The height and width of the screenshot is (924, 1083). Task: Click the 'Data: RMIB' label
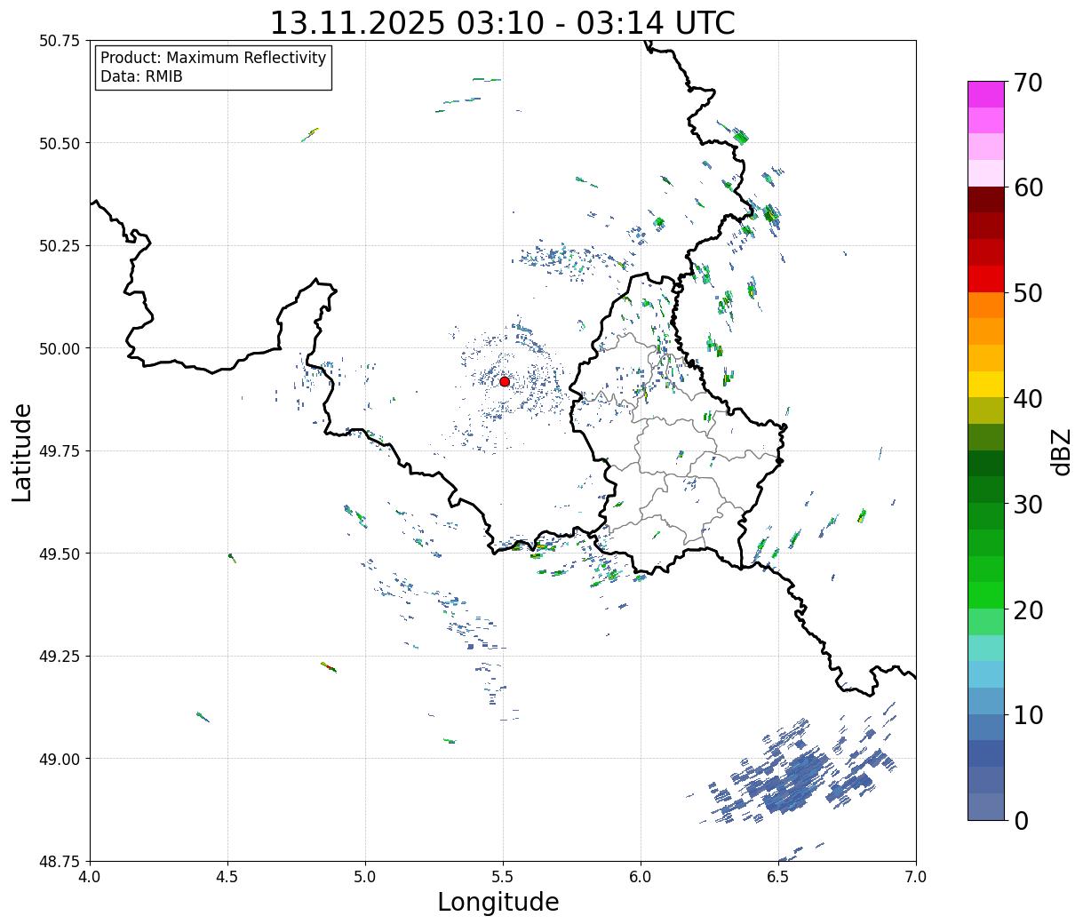[141, 76]
